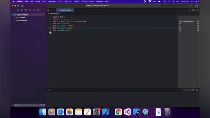The height and width of the screenshot is (118, 210).
Task: Add editor on right icon
Action: 198,10
